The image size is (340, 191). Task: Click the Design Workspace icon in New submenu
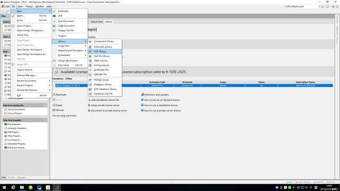click(54, 60)
